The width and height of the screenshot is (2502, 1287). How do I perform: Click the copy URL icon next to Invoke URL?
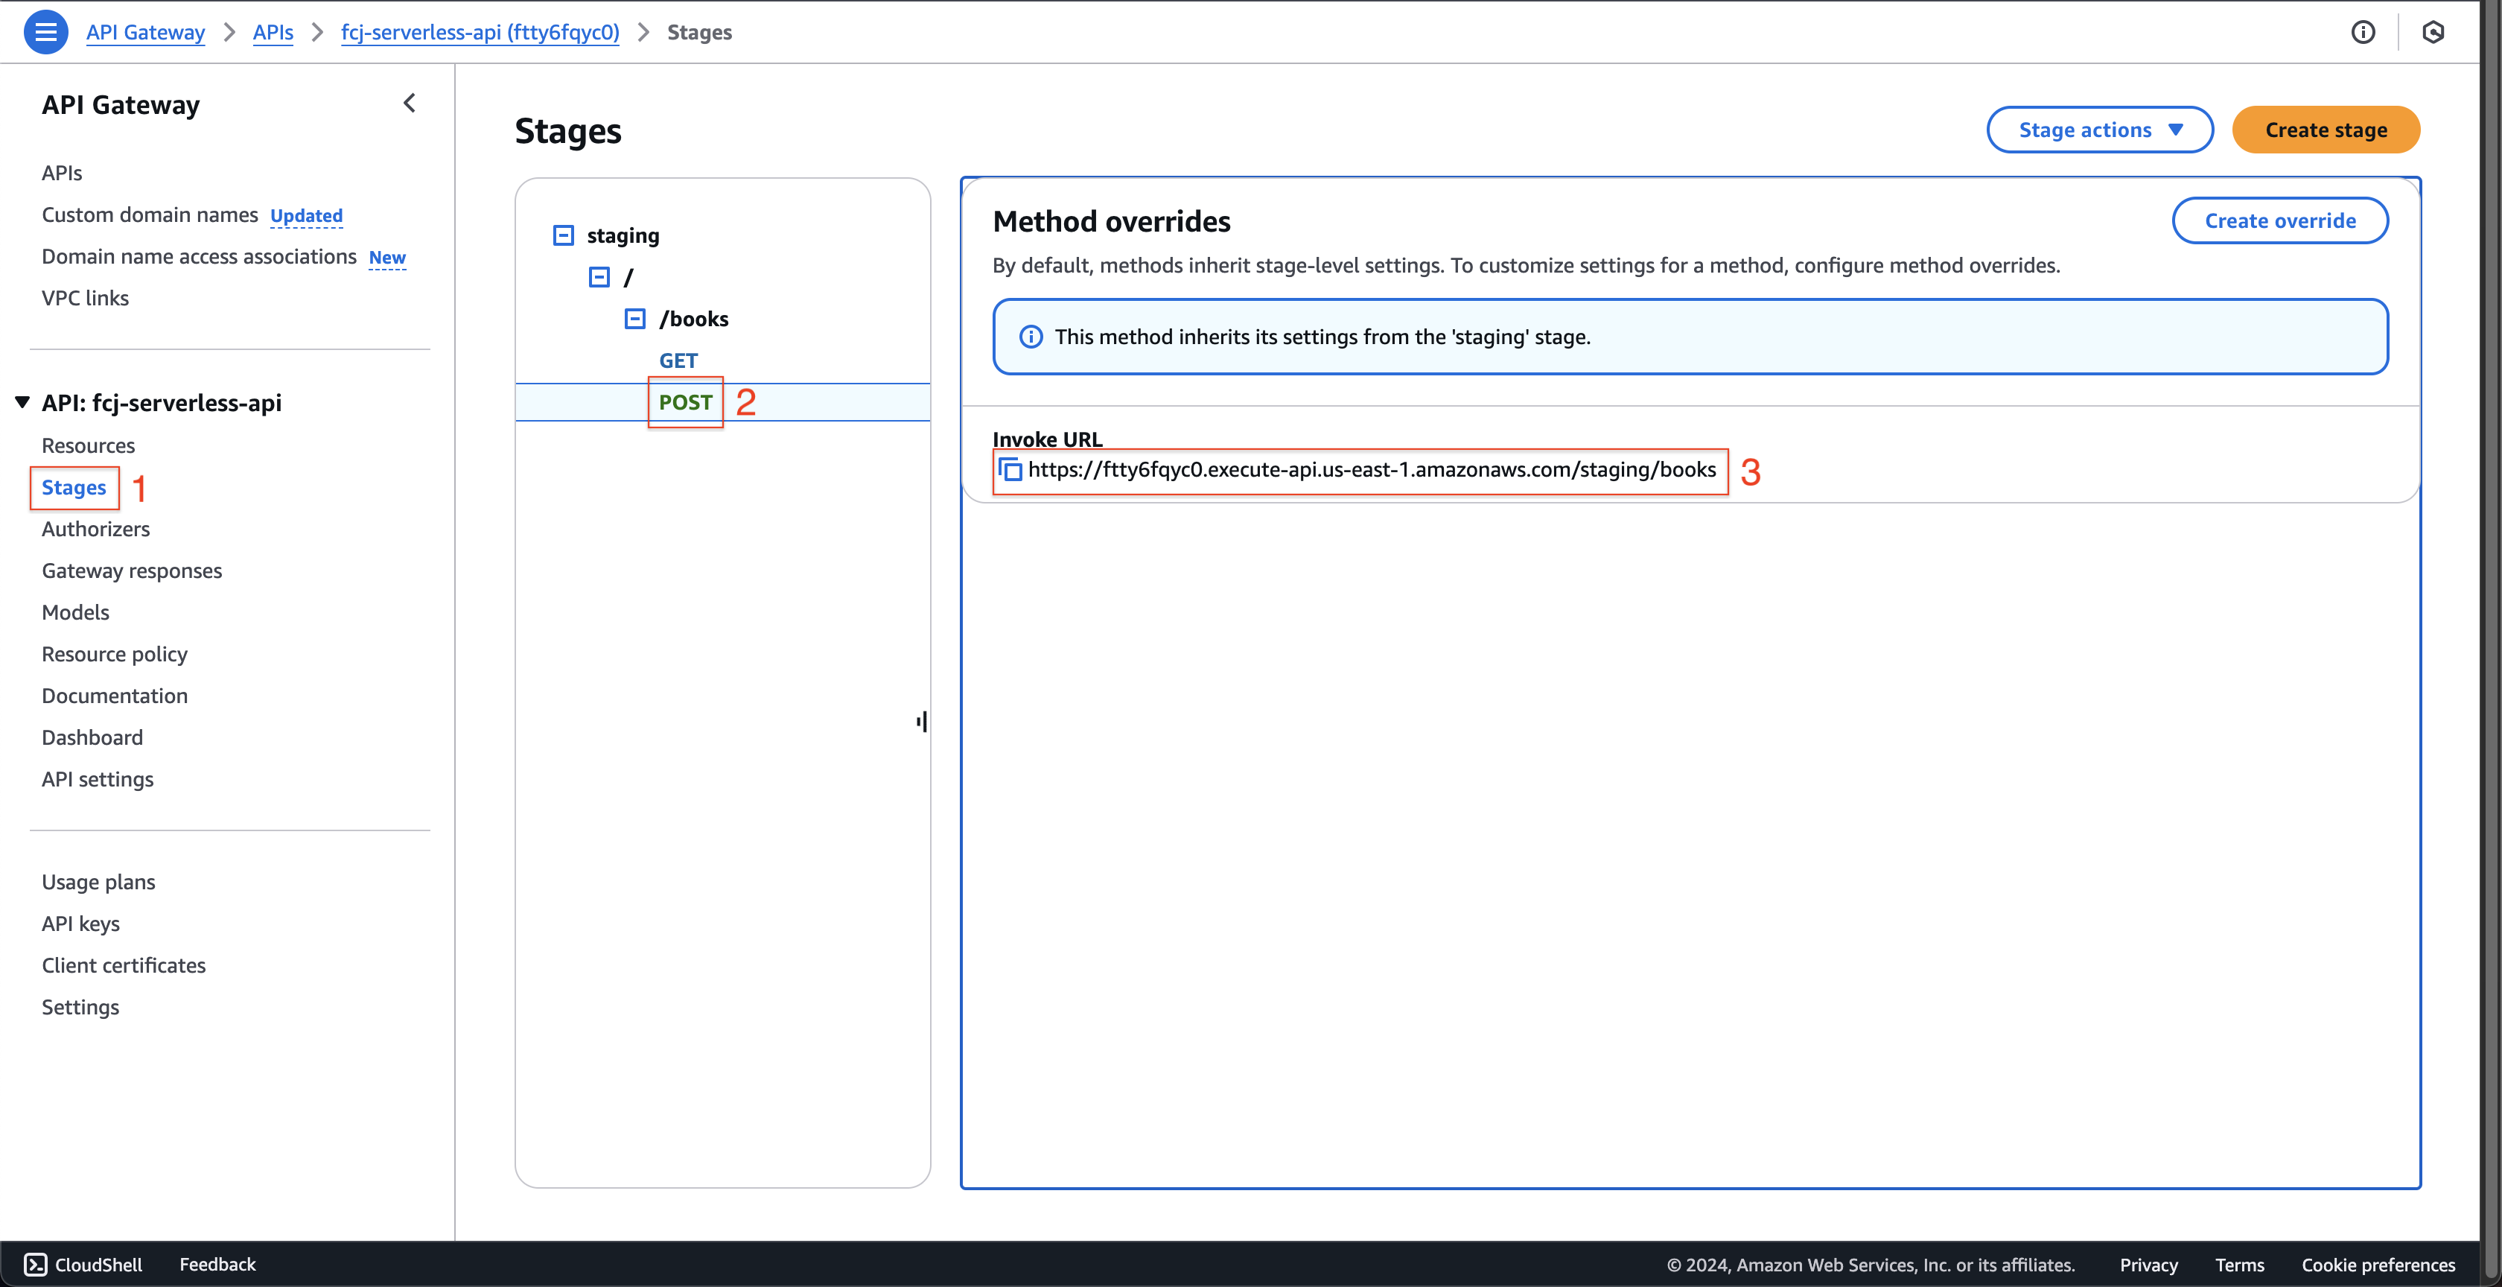1012,469
